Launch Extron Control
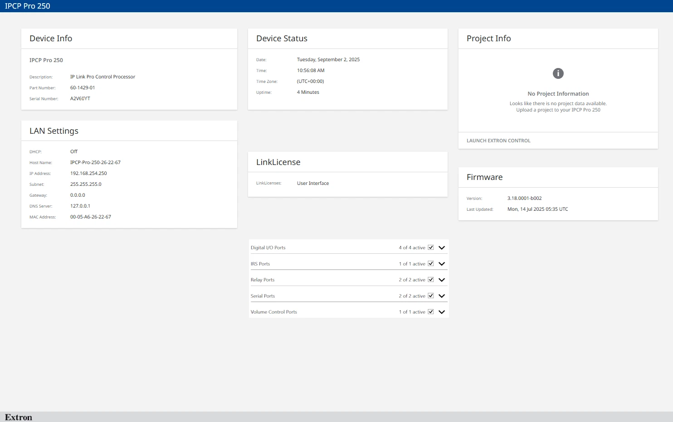 tap(498, 141)
